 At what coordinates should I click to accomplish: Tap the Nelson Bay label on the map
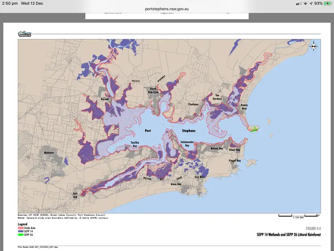click(x=216, y=148)
